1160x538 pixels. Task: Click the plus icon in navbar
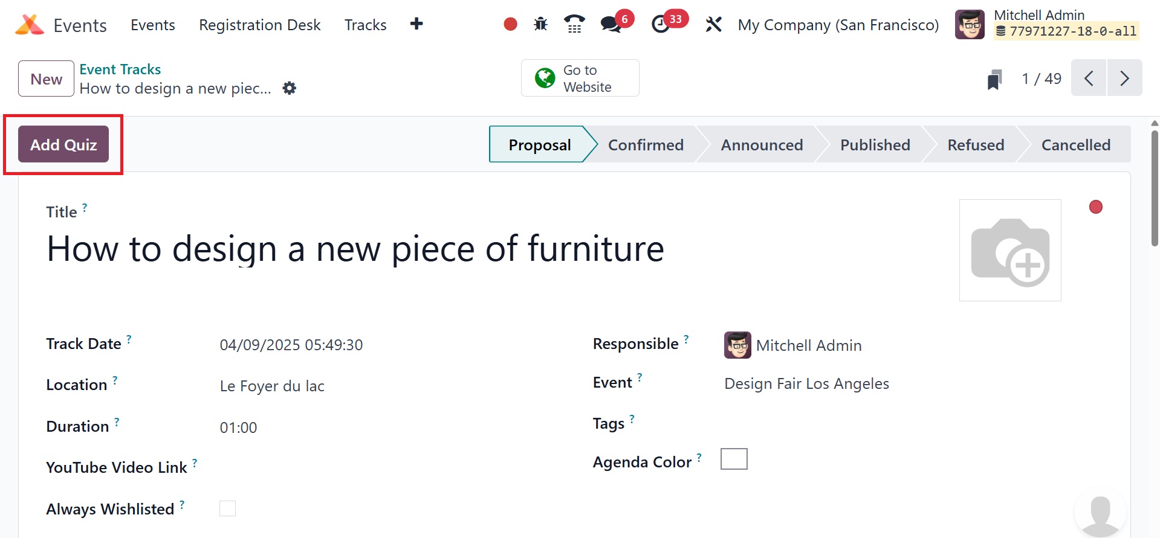pyautogui.click(x=416, y=24)
